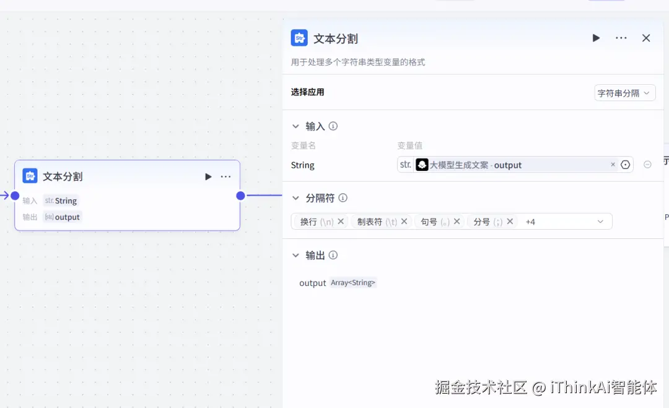Collapse the 输入 section
This screenshot has width=669, height=408.
coord(295,126)
